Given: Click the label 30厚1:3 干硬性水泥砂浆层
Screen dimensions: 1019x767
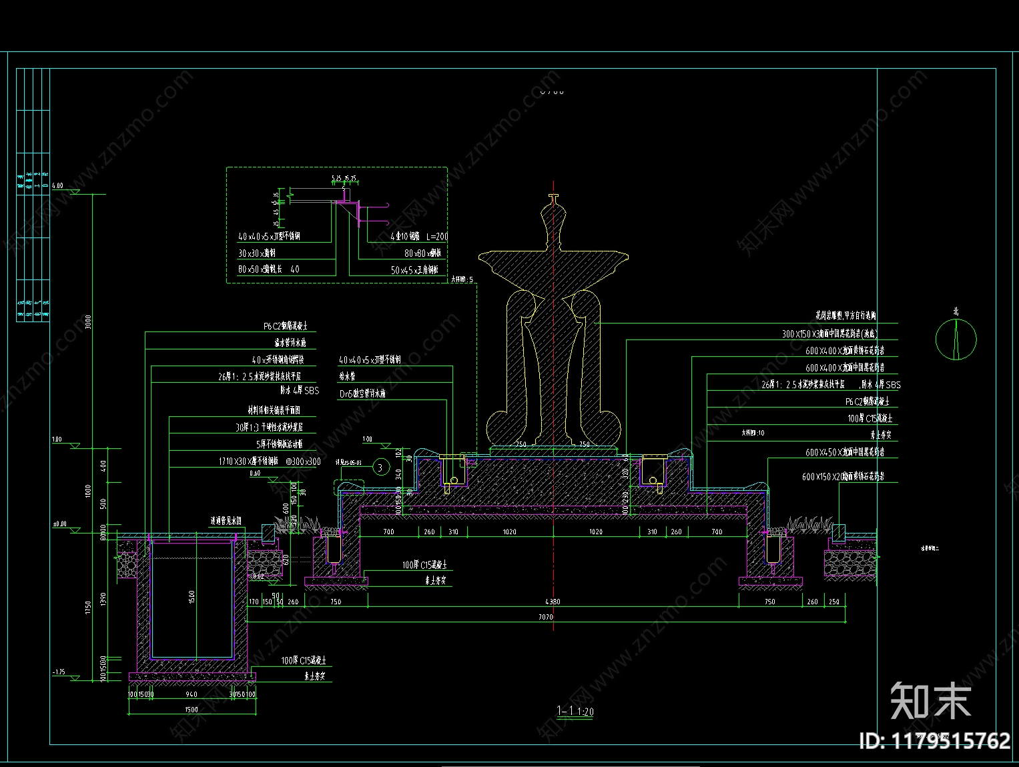Looking at the screenshot, I should tap(269, 427).
